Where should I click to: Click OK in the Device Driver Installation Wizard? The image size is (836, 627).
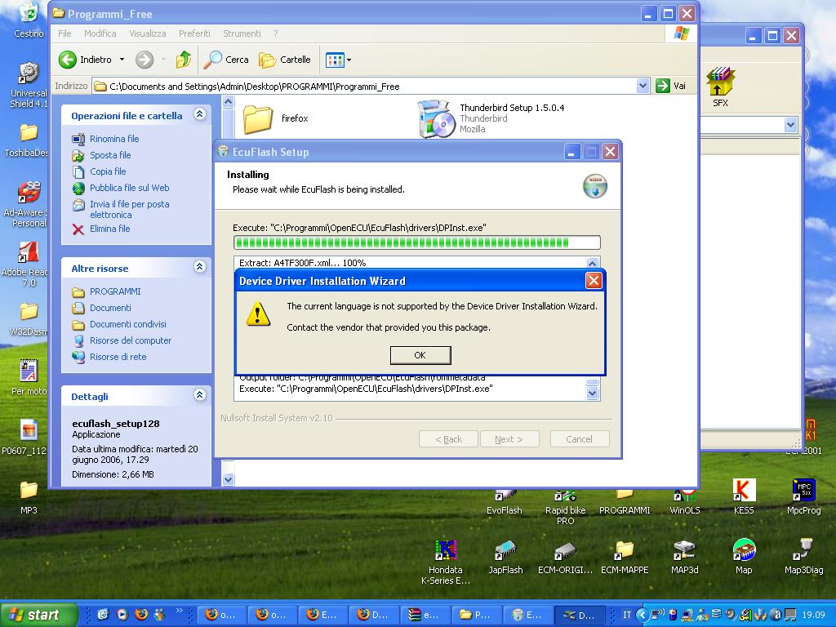point(420,355)
